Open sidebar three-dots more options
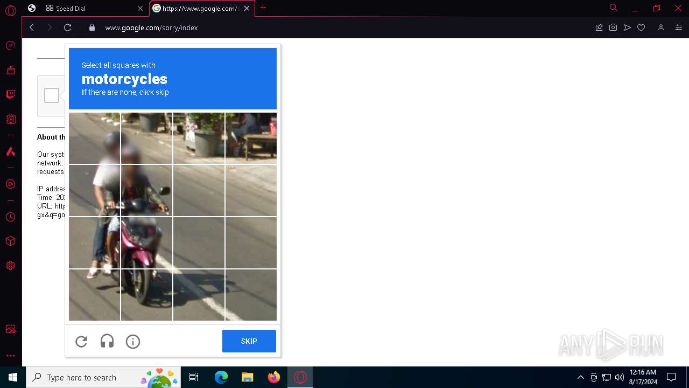Image resolution: width=689 pixels, height=388 pixels. [x=10, y=356]
